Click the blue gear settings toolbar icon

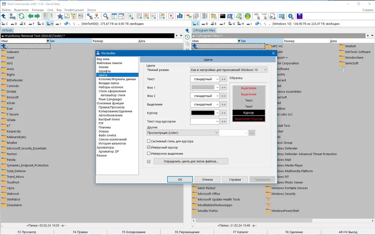coord(290,16)
